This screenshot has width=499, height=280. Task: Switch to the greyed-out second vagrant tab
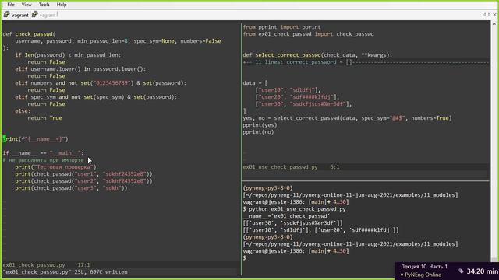48,15
